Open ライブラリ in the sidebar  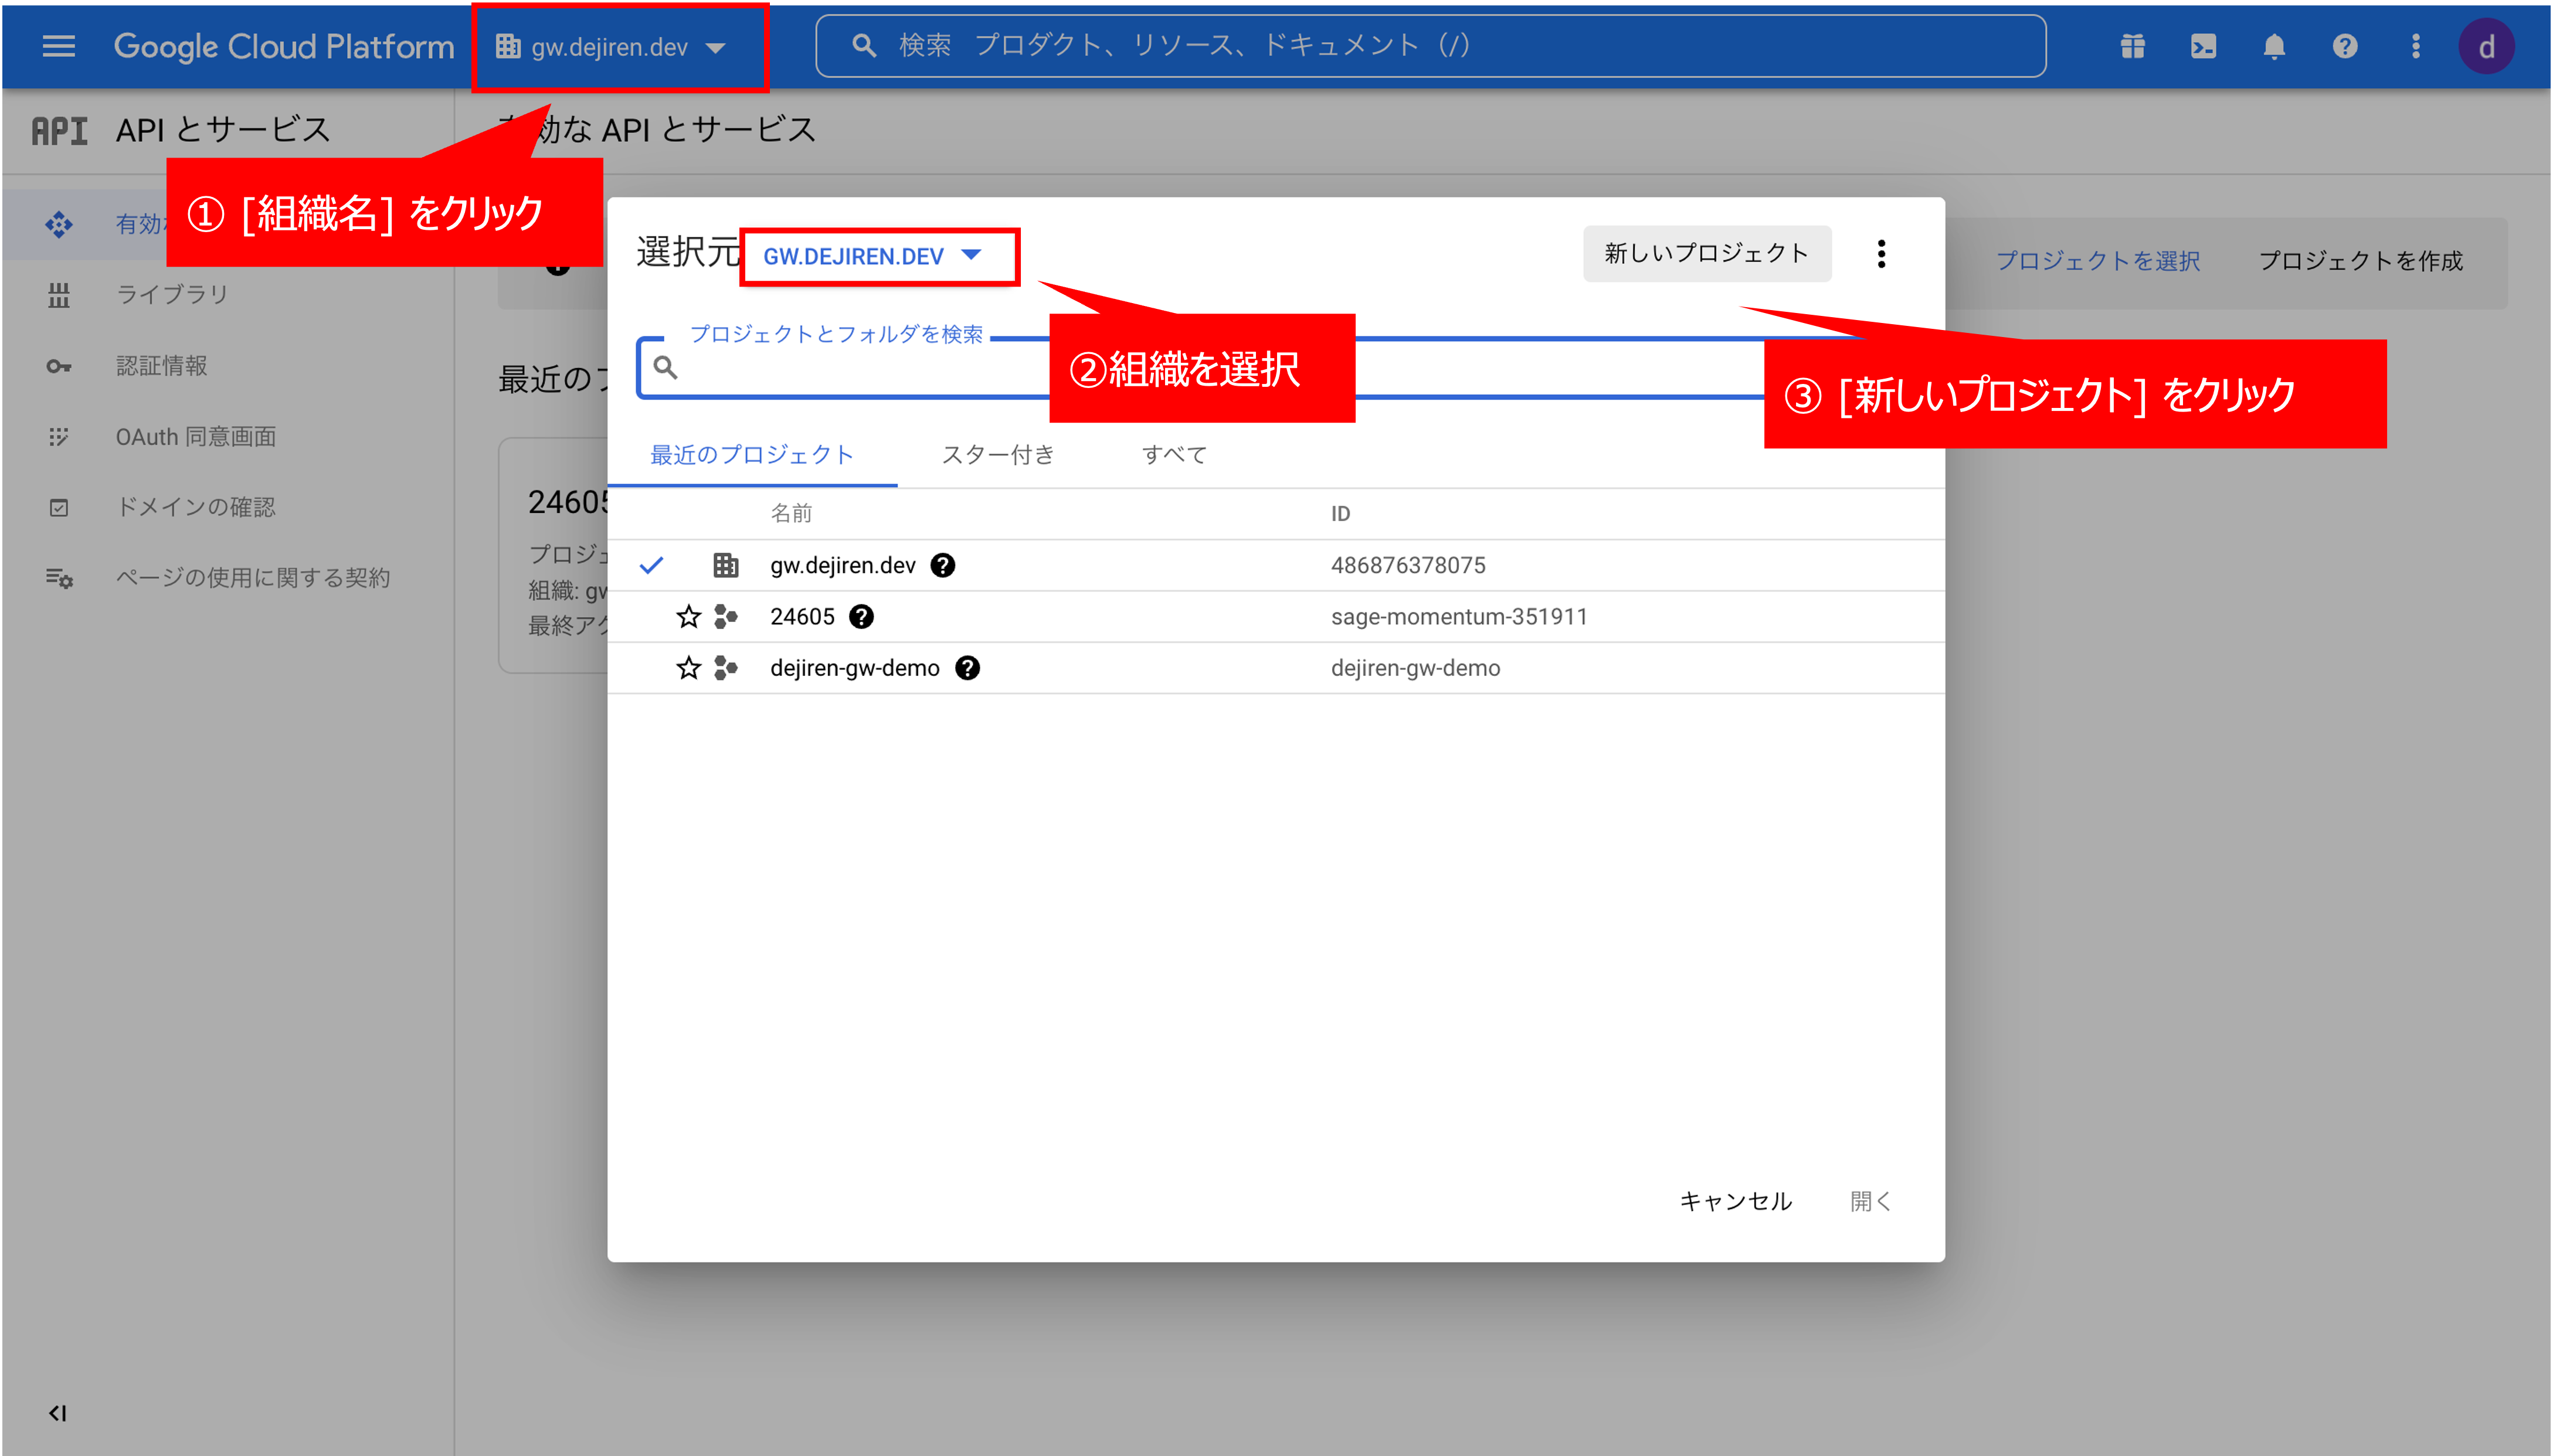[x=172, y=294]
